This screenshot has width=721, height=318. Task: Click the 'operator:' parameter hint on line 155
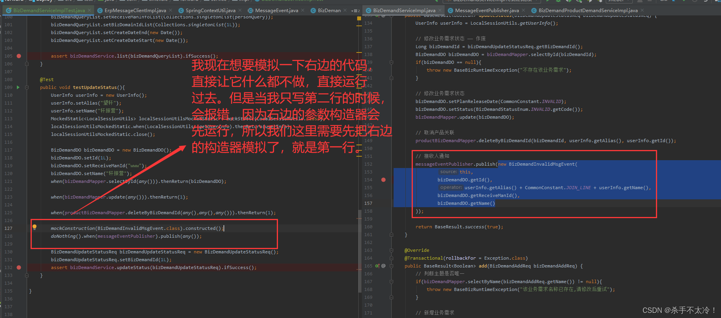tap(450, 188)
